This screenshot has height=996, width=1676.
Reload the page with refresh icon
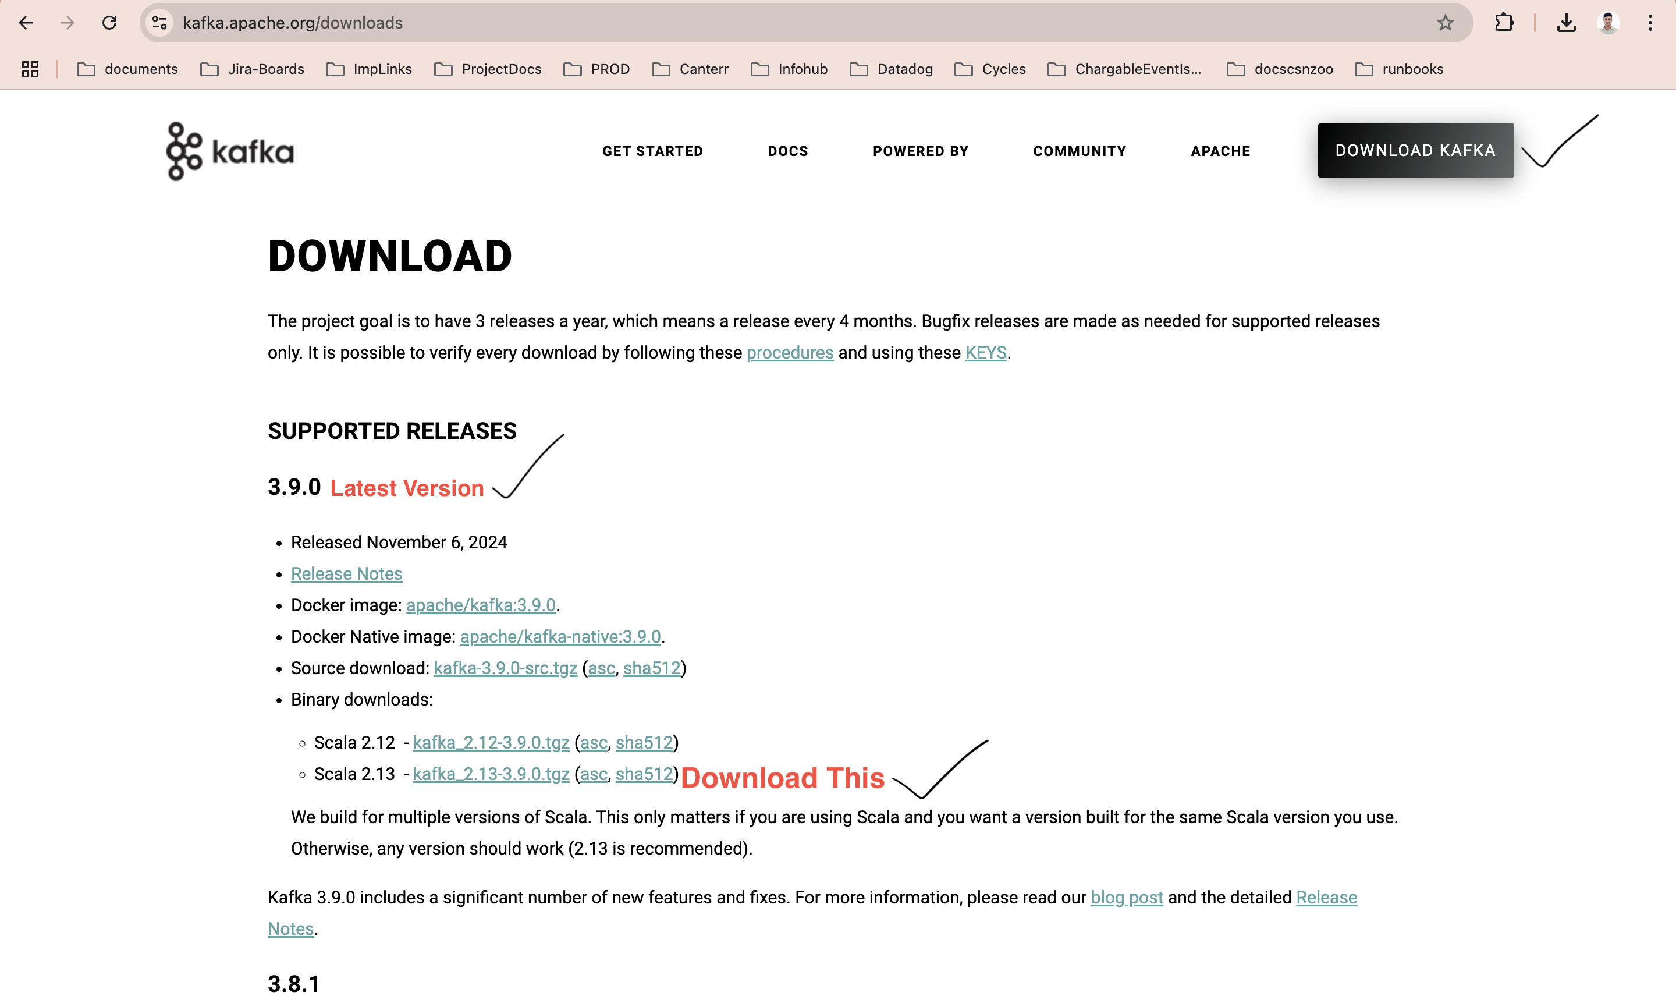(x=109, y=23)
